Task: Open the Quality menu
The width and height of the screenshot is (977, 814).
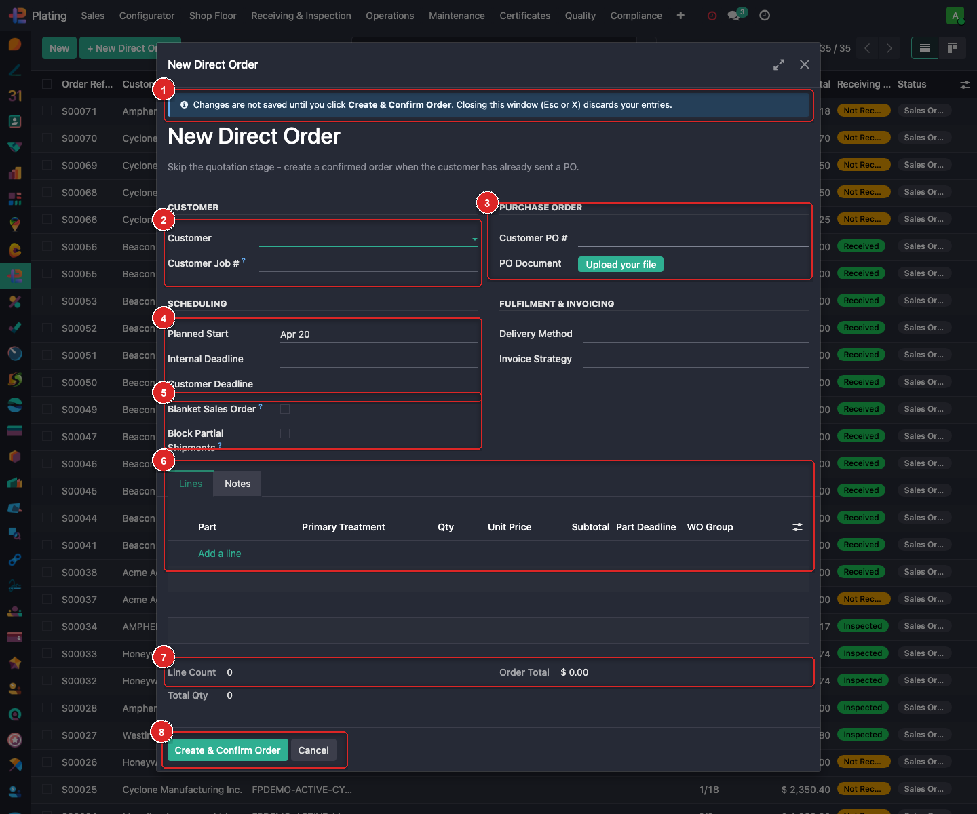Action: click(580, 15)
